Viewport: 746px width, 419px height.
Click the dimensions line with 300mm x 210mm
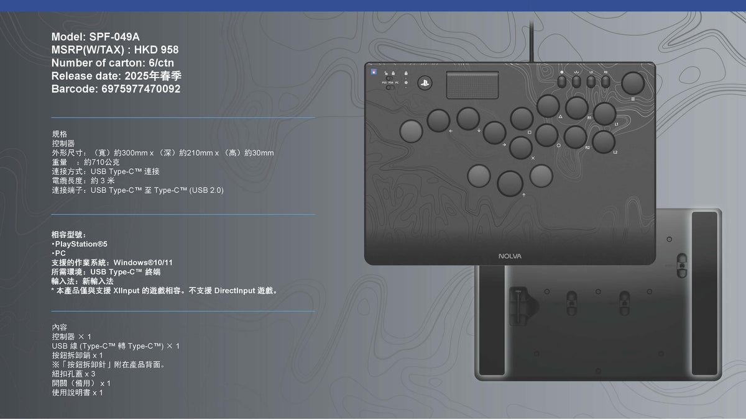tap(163, 153)
